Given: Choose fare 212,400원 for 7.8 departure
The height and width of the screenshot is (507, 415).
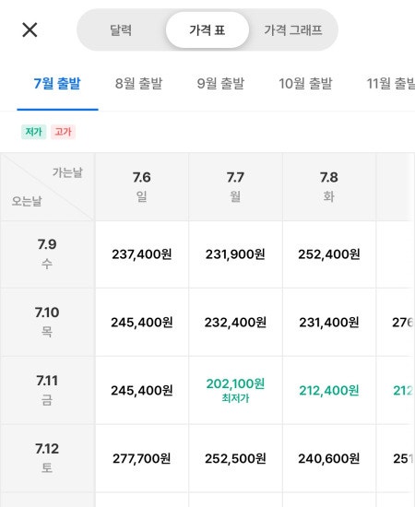Looking at the screenshot, I should [x=329, y=390].
